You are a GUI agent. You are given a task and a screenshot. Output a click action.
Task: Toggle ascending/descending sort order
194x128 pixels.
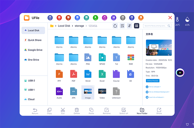pyautogui.click(x=129, y=26)
